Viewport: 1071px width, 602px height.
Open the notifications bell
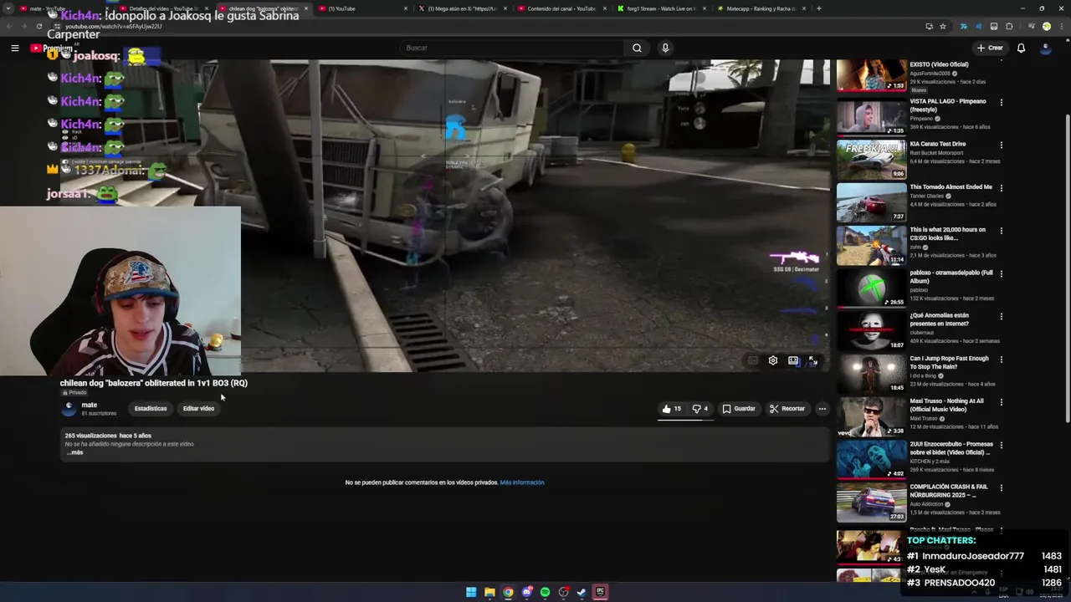[1021, 48]
